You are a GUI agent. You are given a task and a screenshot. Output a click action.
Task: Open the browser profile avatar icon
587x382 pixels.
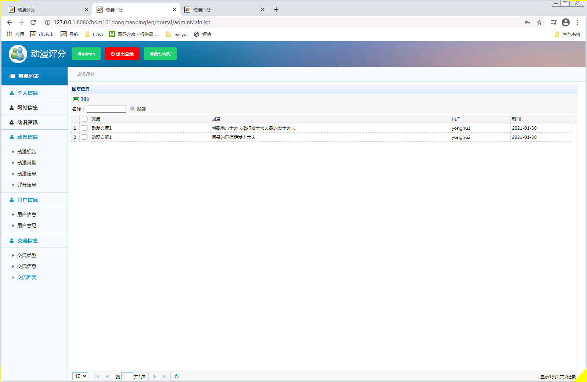pos(566,22)
